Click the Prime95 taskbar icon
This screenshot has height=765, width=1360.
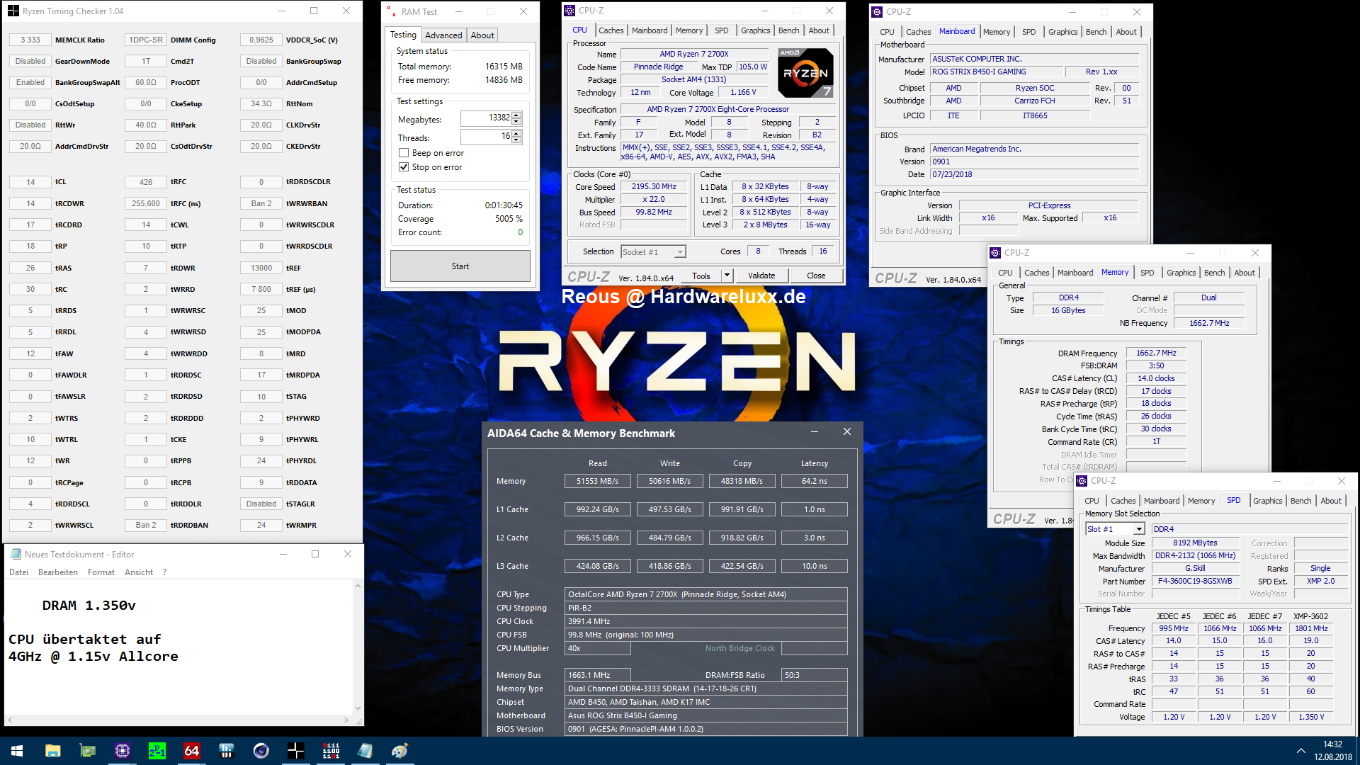tap(157, 751)
